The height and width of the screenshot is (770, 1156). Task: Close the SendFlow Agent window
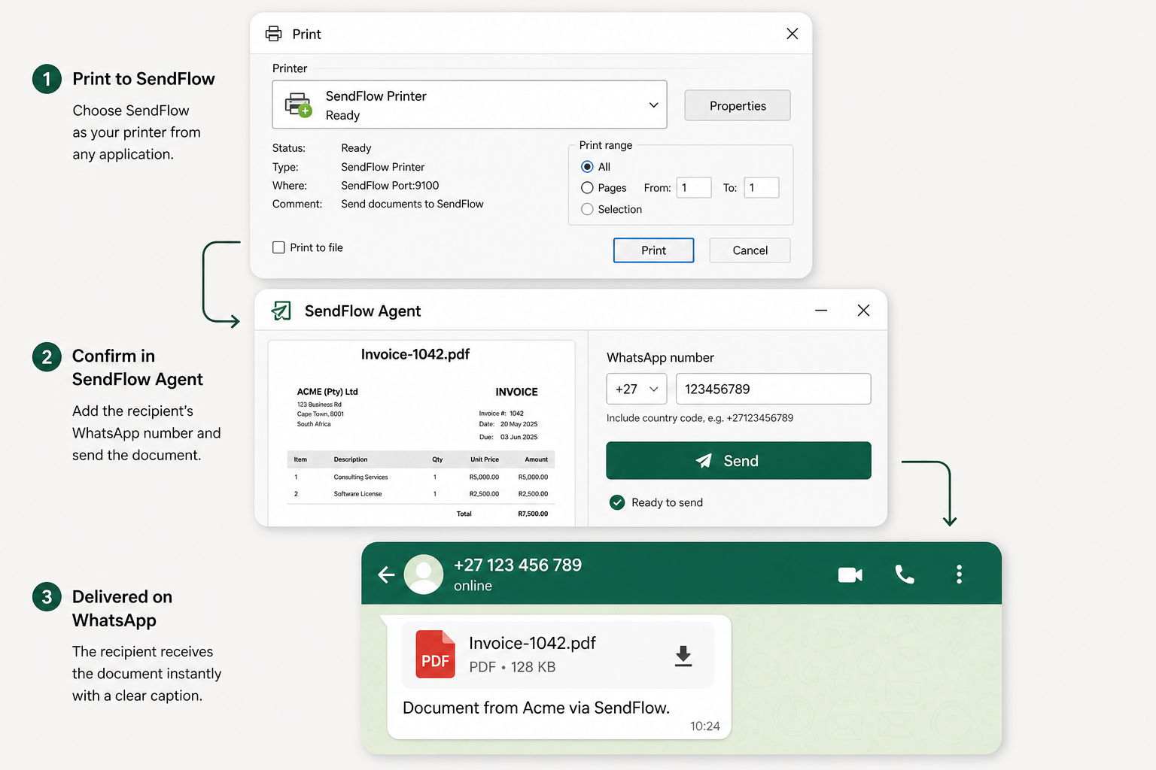tap(863, 311)
